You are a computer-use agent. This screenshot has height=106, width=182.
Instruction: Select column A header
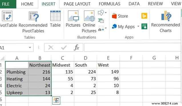coord(17,58)
